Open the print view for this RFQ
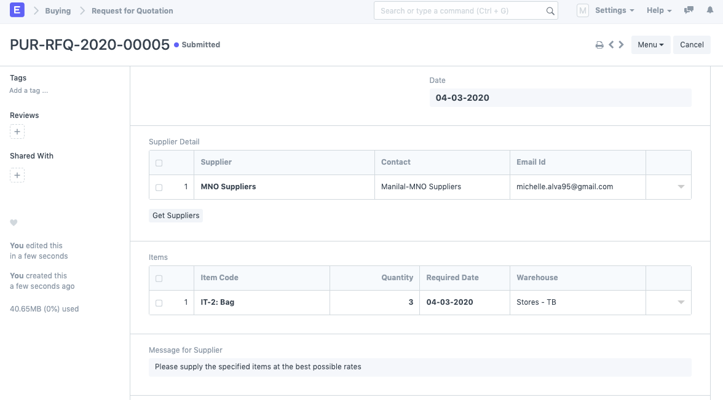 click(599, 44)
